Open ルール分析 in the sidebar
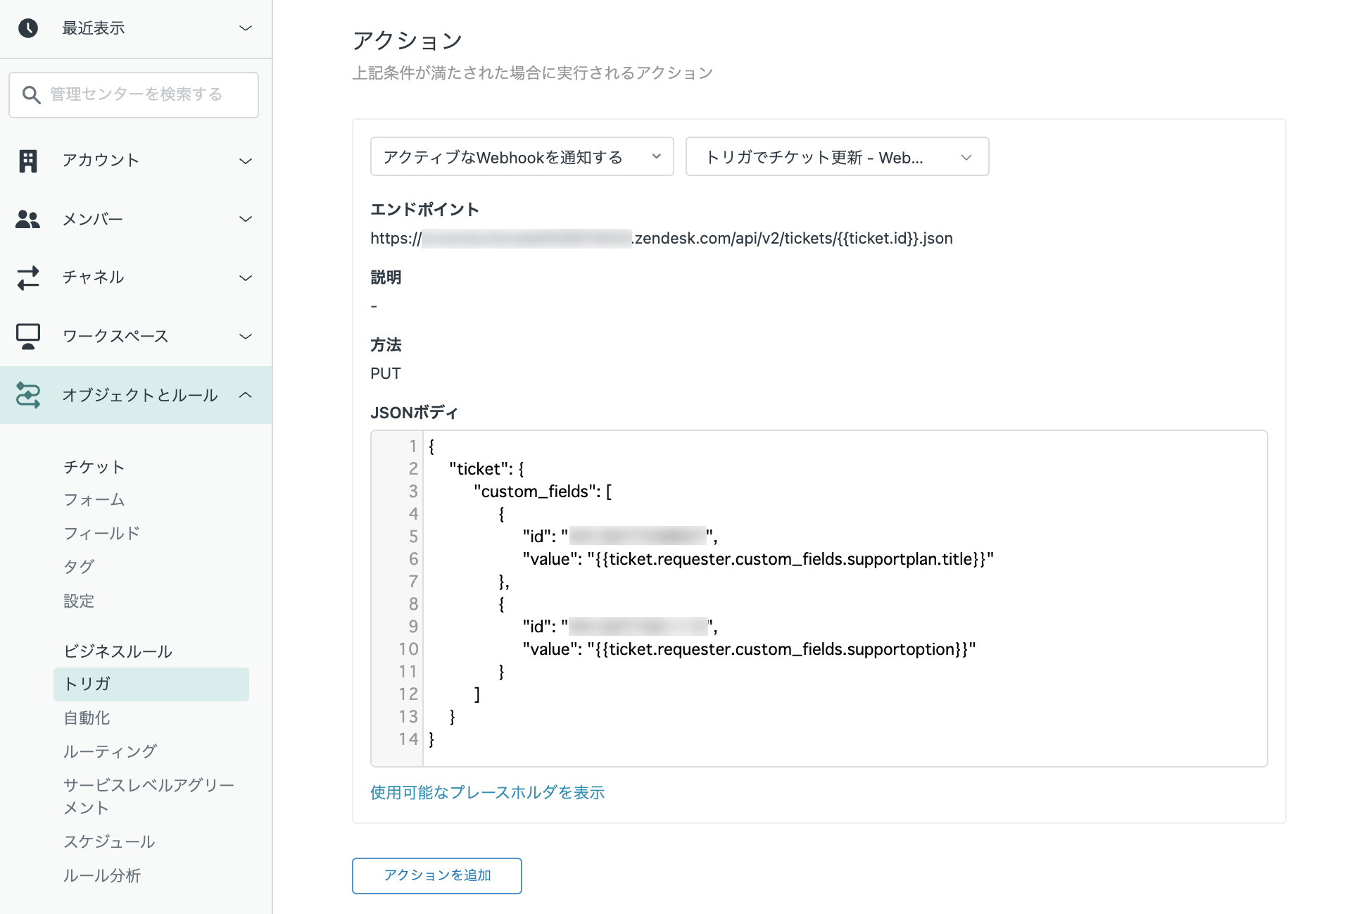 pyautogui.click(x=102, y=875)
